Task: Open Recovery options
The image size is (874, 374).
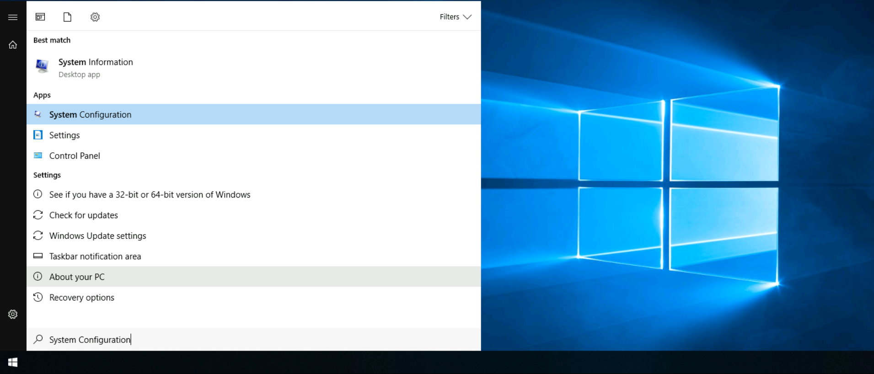Action: (x=81, y=298)
